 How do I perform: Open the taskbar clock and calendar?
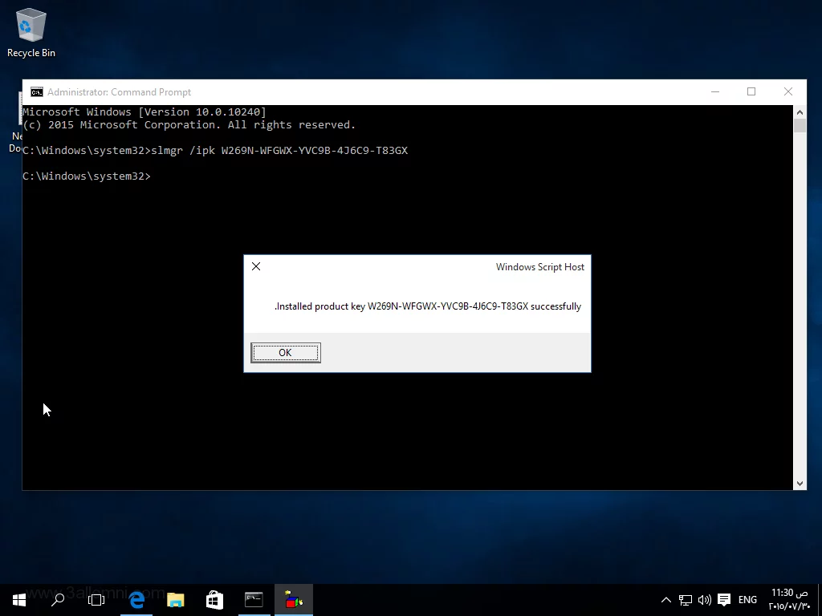tap(789, 599)
